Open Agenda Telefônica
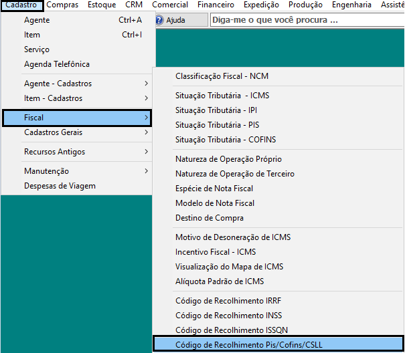 click(x=78, y=64)
